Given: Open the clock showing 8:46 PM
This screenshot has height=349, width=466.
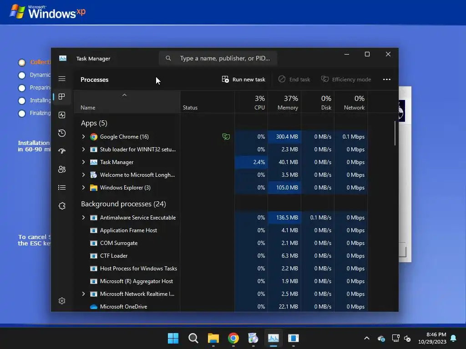Looking at the screenshot, I should point(432,338).
